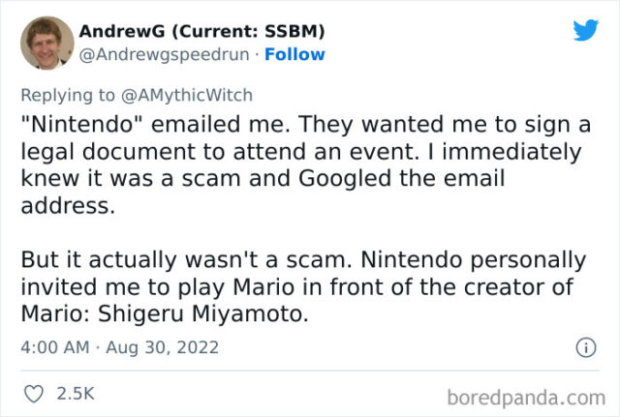The width and height of the screenshot is (620, 417).
Task: Click the 4:00 AM timestamp
Action: click(55, 346)
